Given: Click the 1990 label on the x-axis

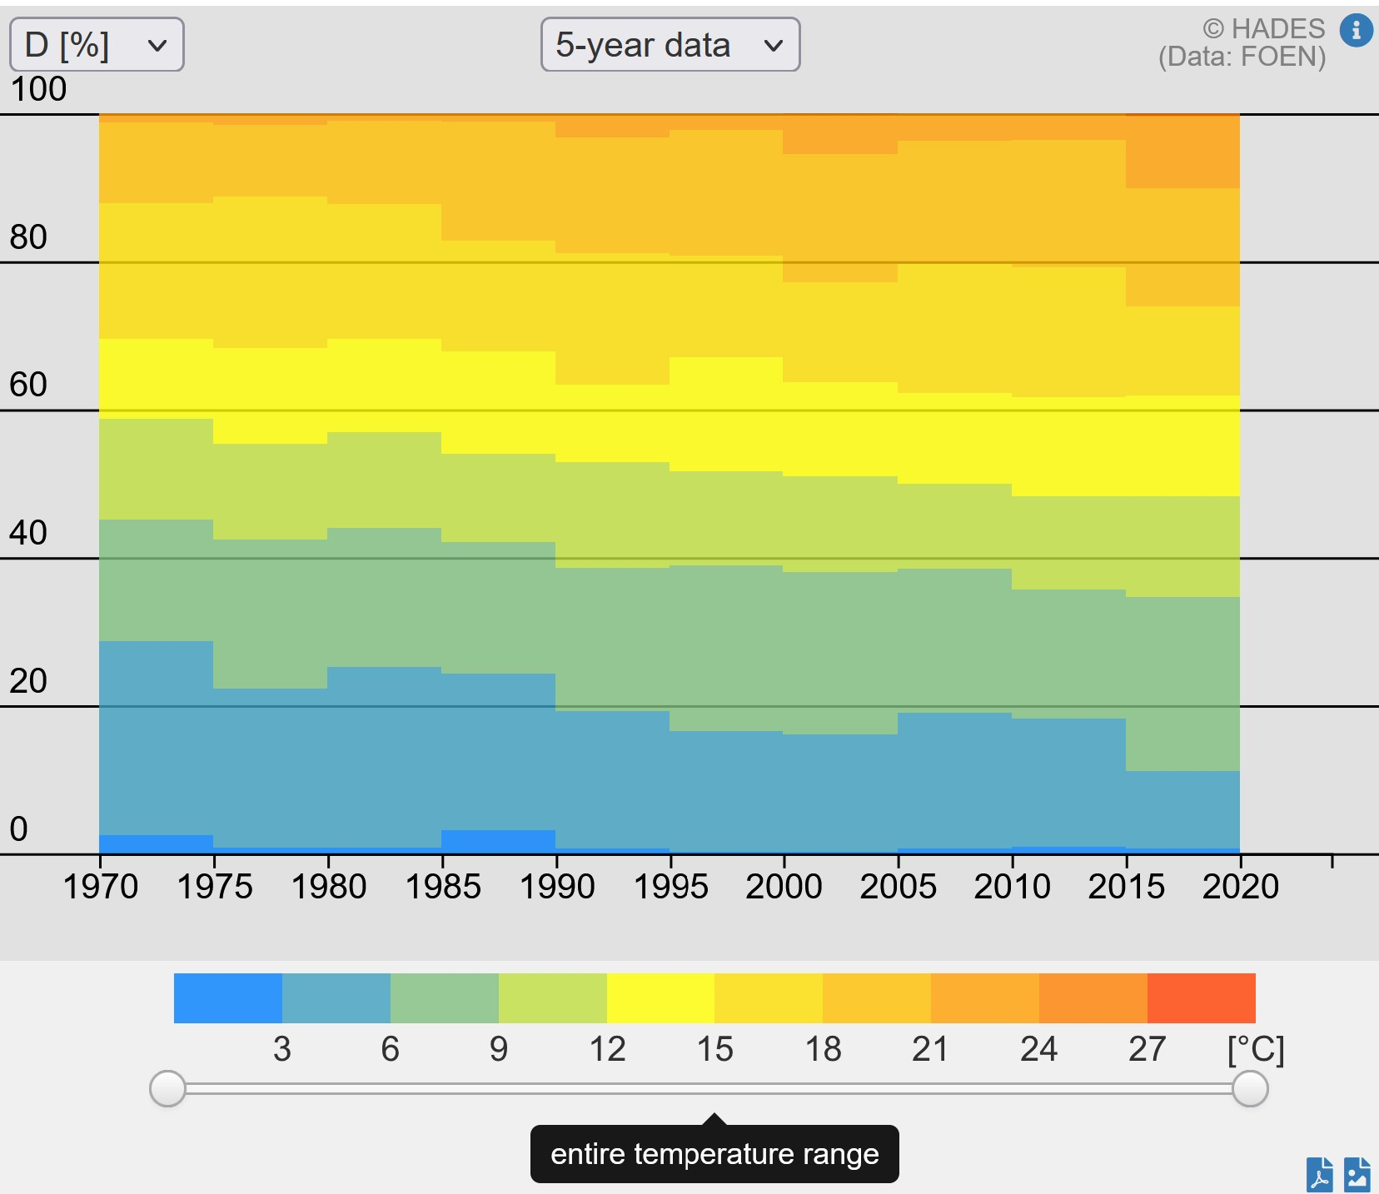Looking at the screenshot, I should click(x=556, y=887).
